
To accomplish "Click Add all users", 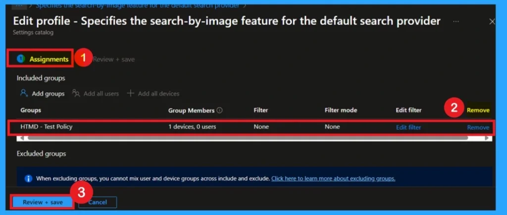I will (x=96, y=94).
